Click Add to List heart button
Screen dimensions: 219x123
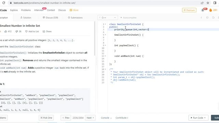point(32,31)
